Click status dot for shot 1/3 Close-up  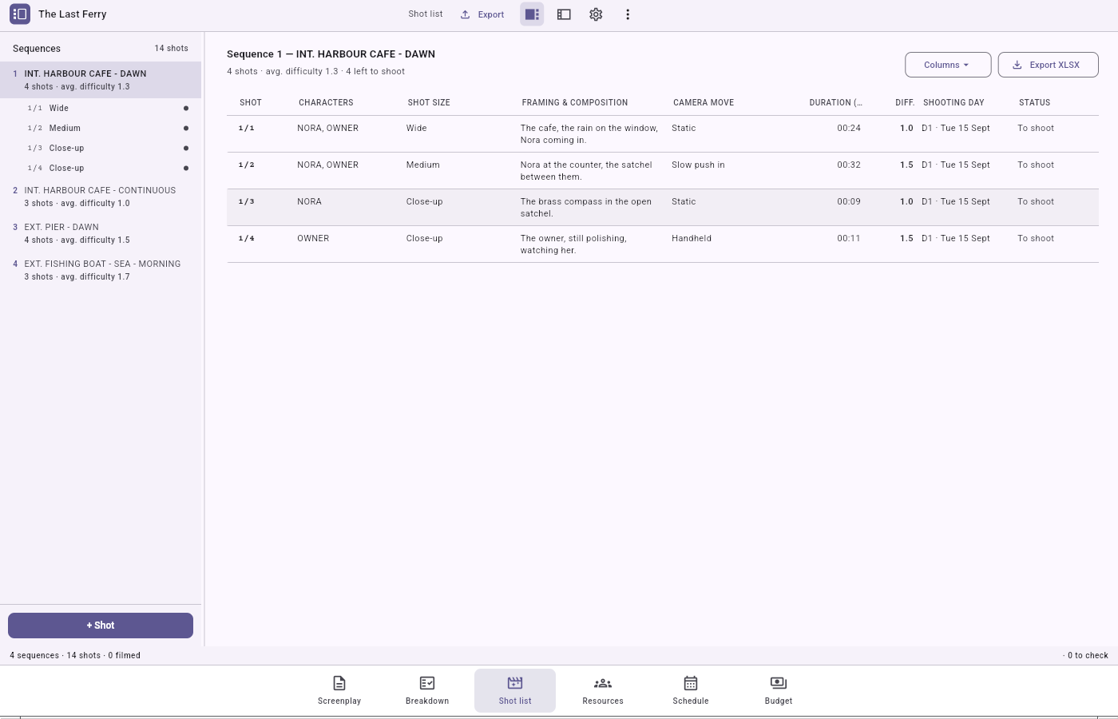pyautogui.click(x=186, y=148)
